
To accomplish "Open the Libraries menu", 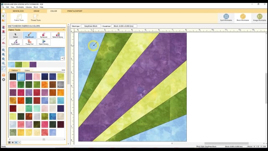I will click(x=28, y=7).
